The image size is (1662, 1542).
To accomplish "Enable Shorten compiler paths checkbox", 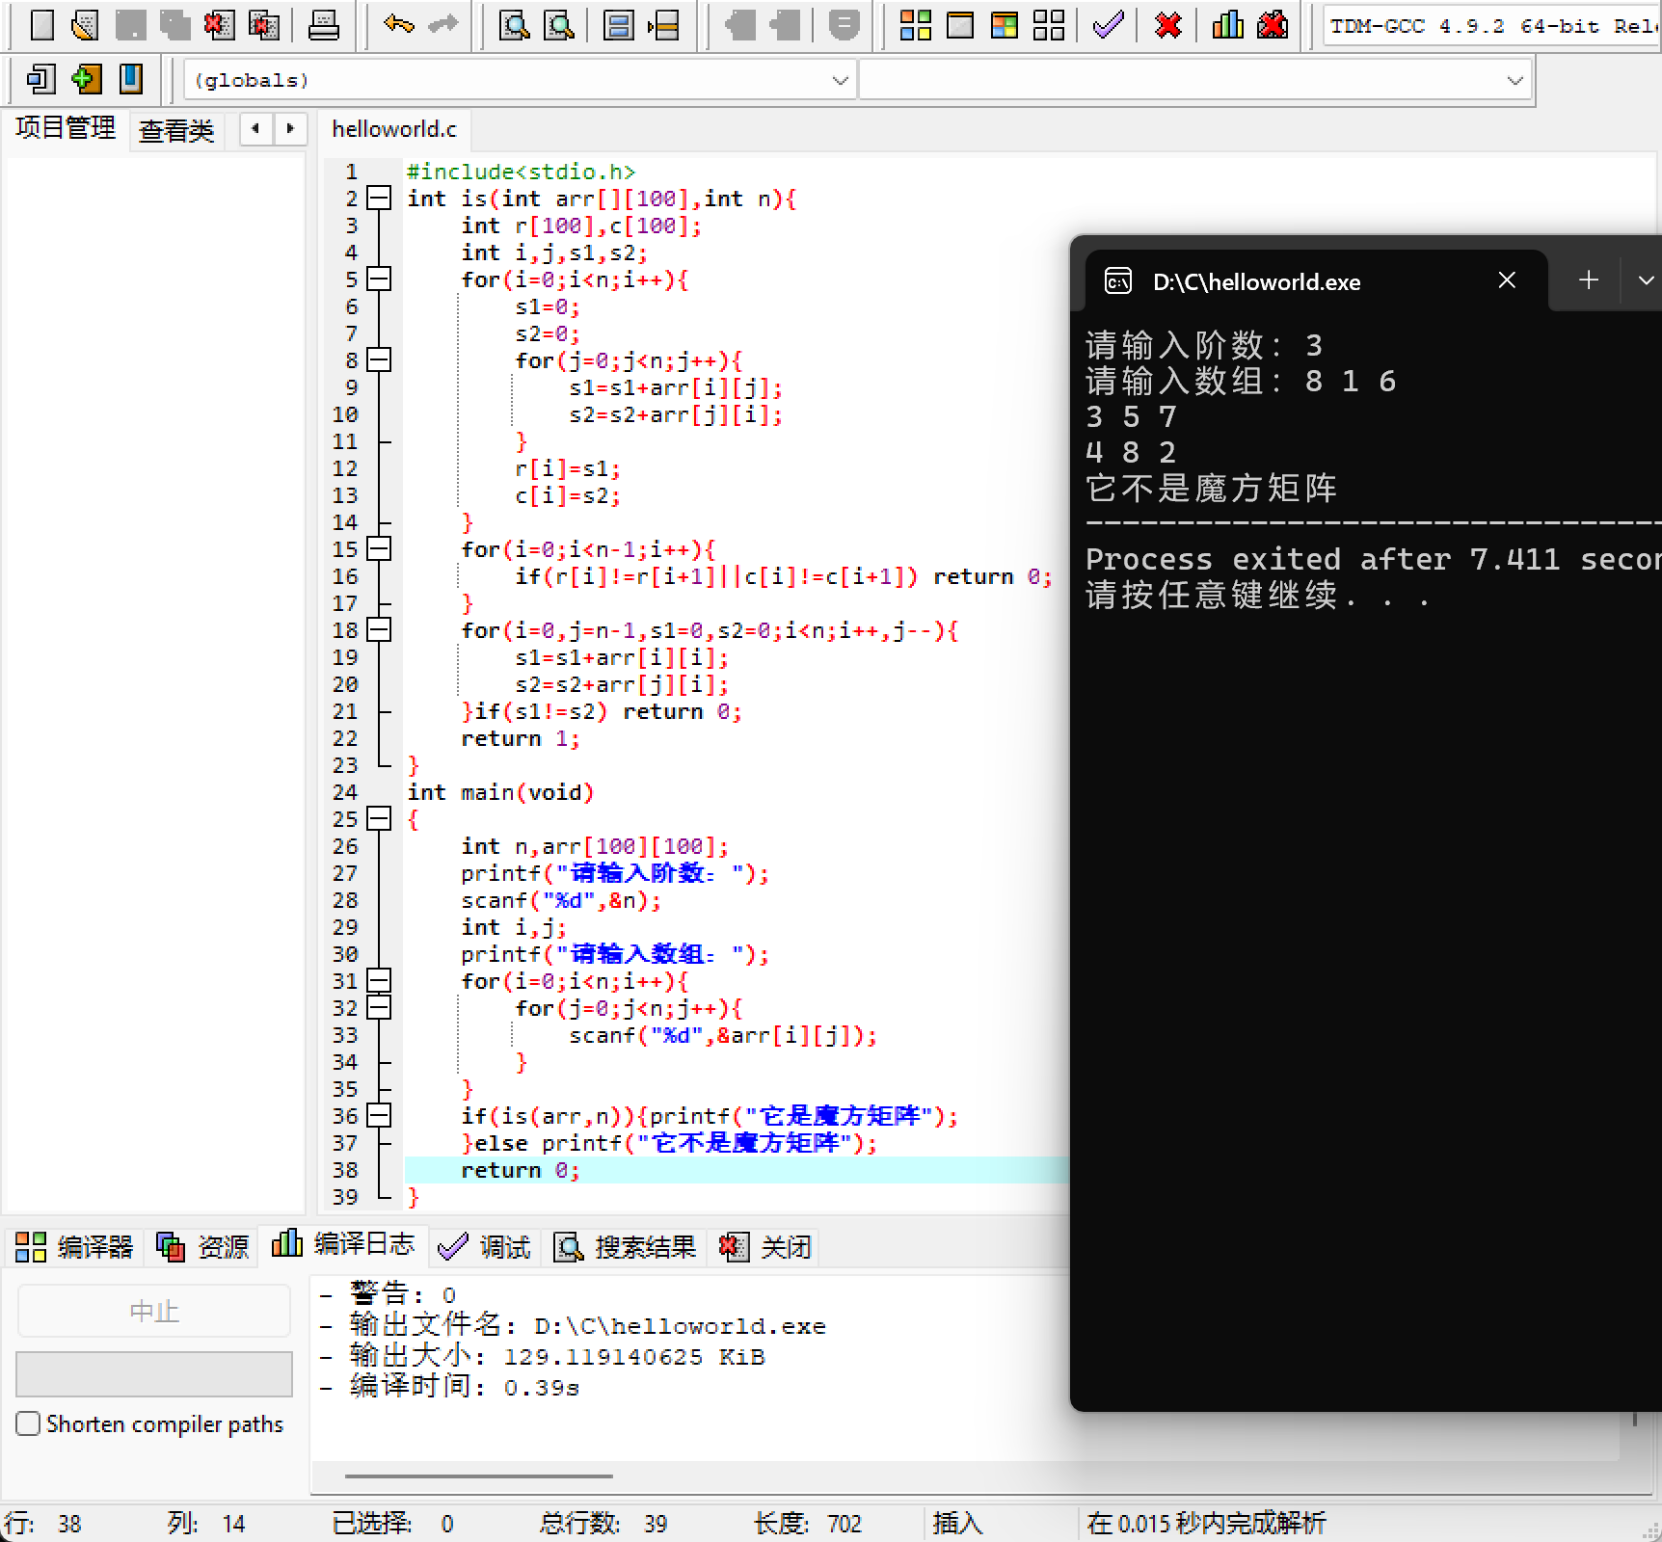I will click(x=28, y=1423).
